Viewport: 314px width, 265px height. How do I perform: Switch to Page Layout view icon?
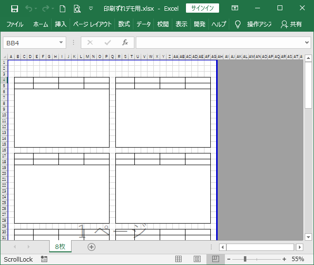coord(197,259)
